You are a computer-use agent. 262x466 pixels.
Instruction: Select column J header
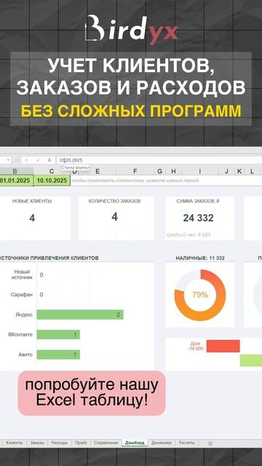(226, 171)
